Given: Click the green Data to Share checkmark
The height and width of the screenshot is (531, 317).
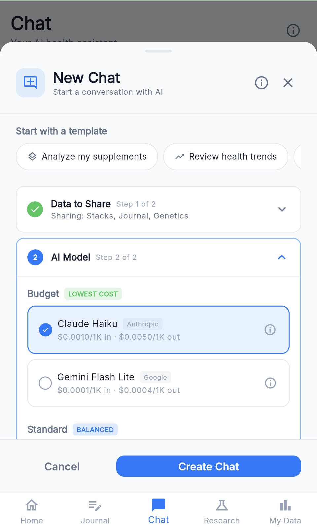Looking at the screenshot, I should tap(35, 209).
